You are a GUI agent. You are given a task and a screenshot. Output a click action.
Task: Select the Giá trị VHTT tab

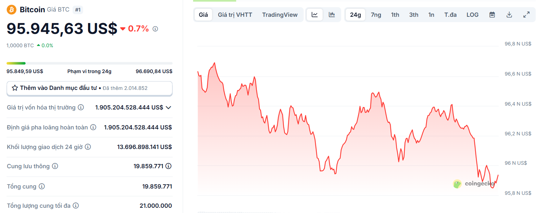point(235,15)
